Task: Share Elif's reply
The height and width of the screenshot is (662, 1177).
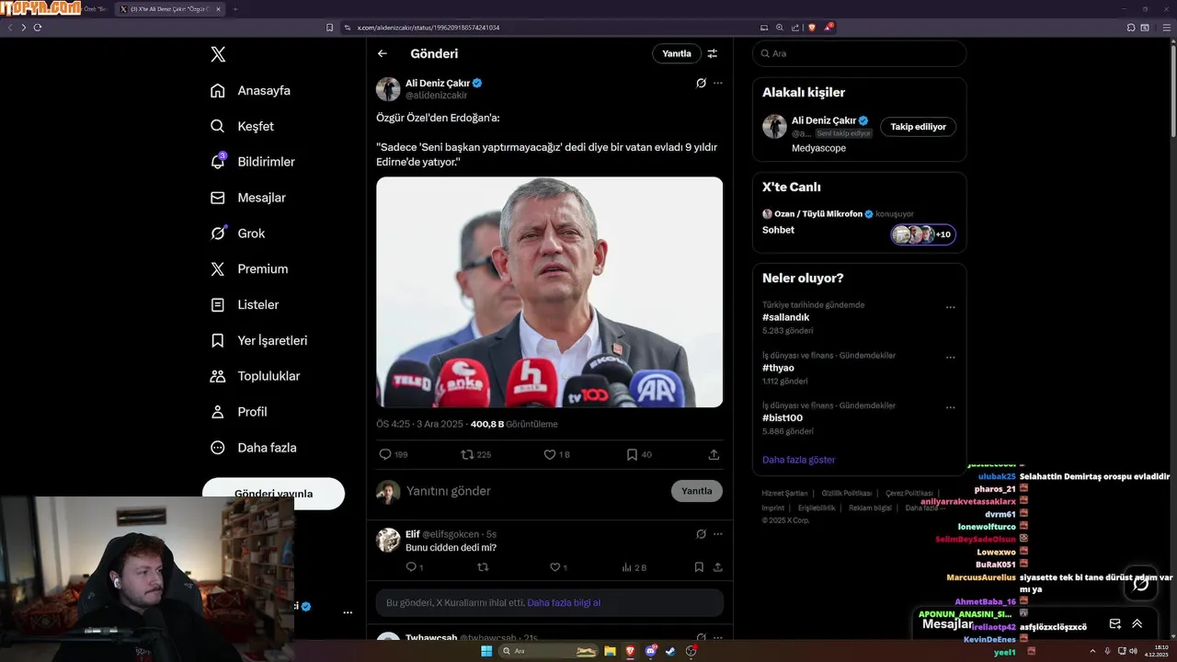Action: (717, 567)
